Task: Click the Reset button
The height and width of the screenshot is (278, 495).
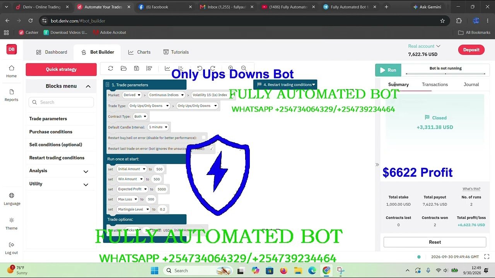Action: click(435, 242)
